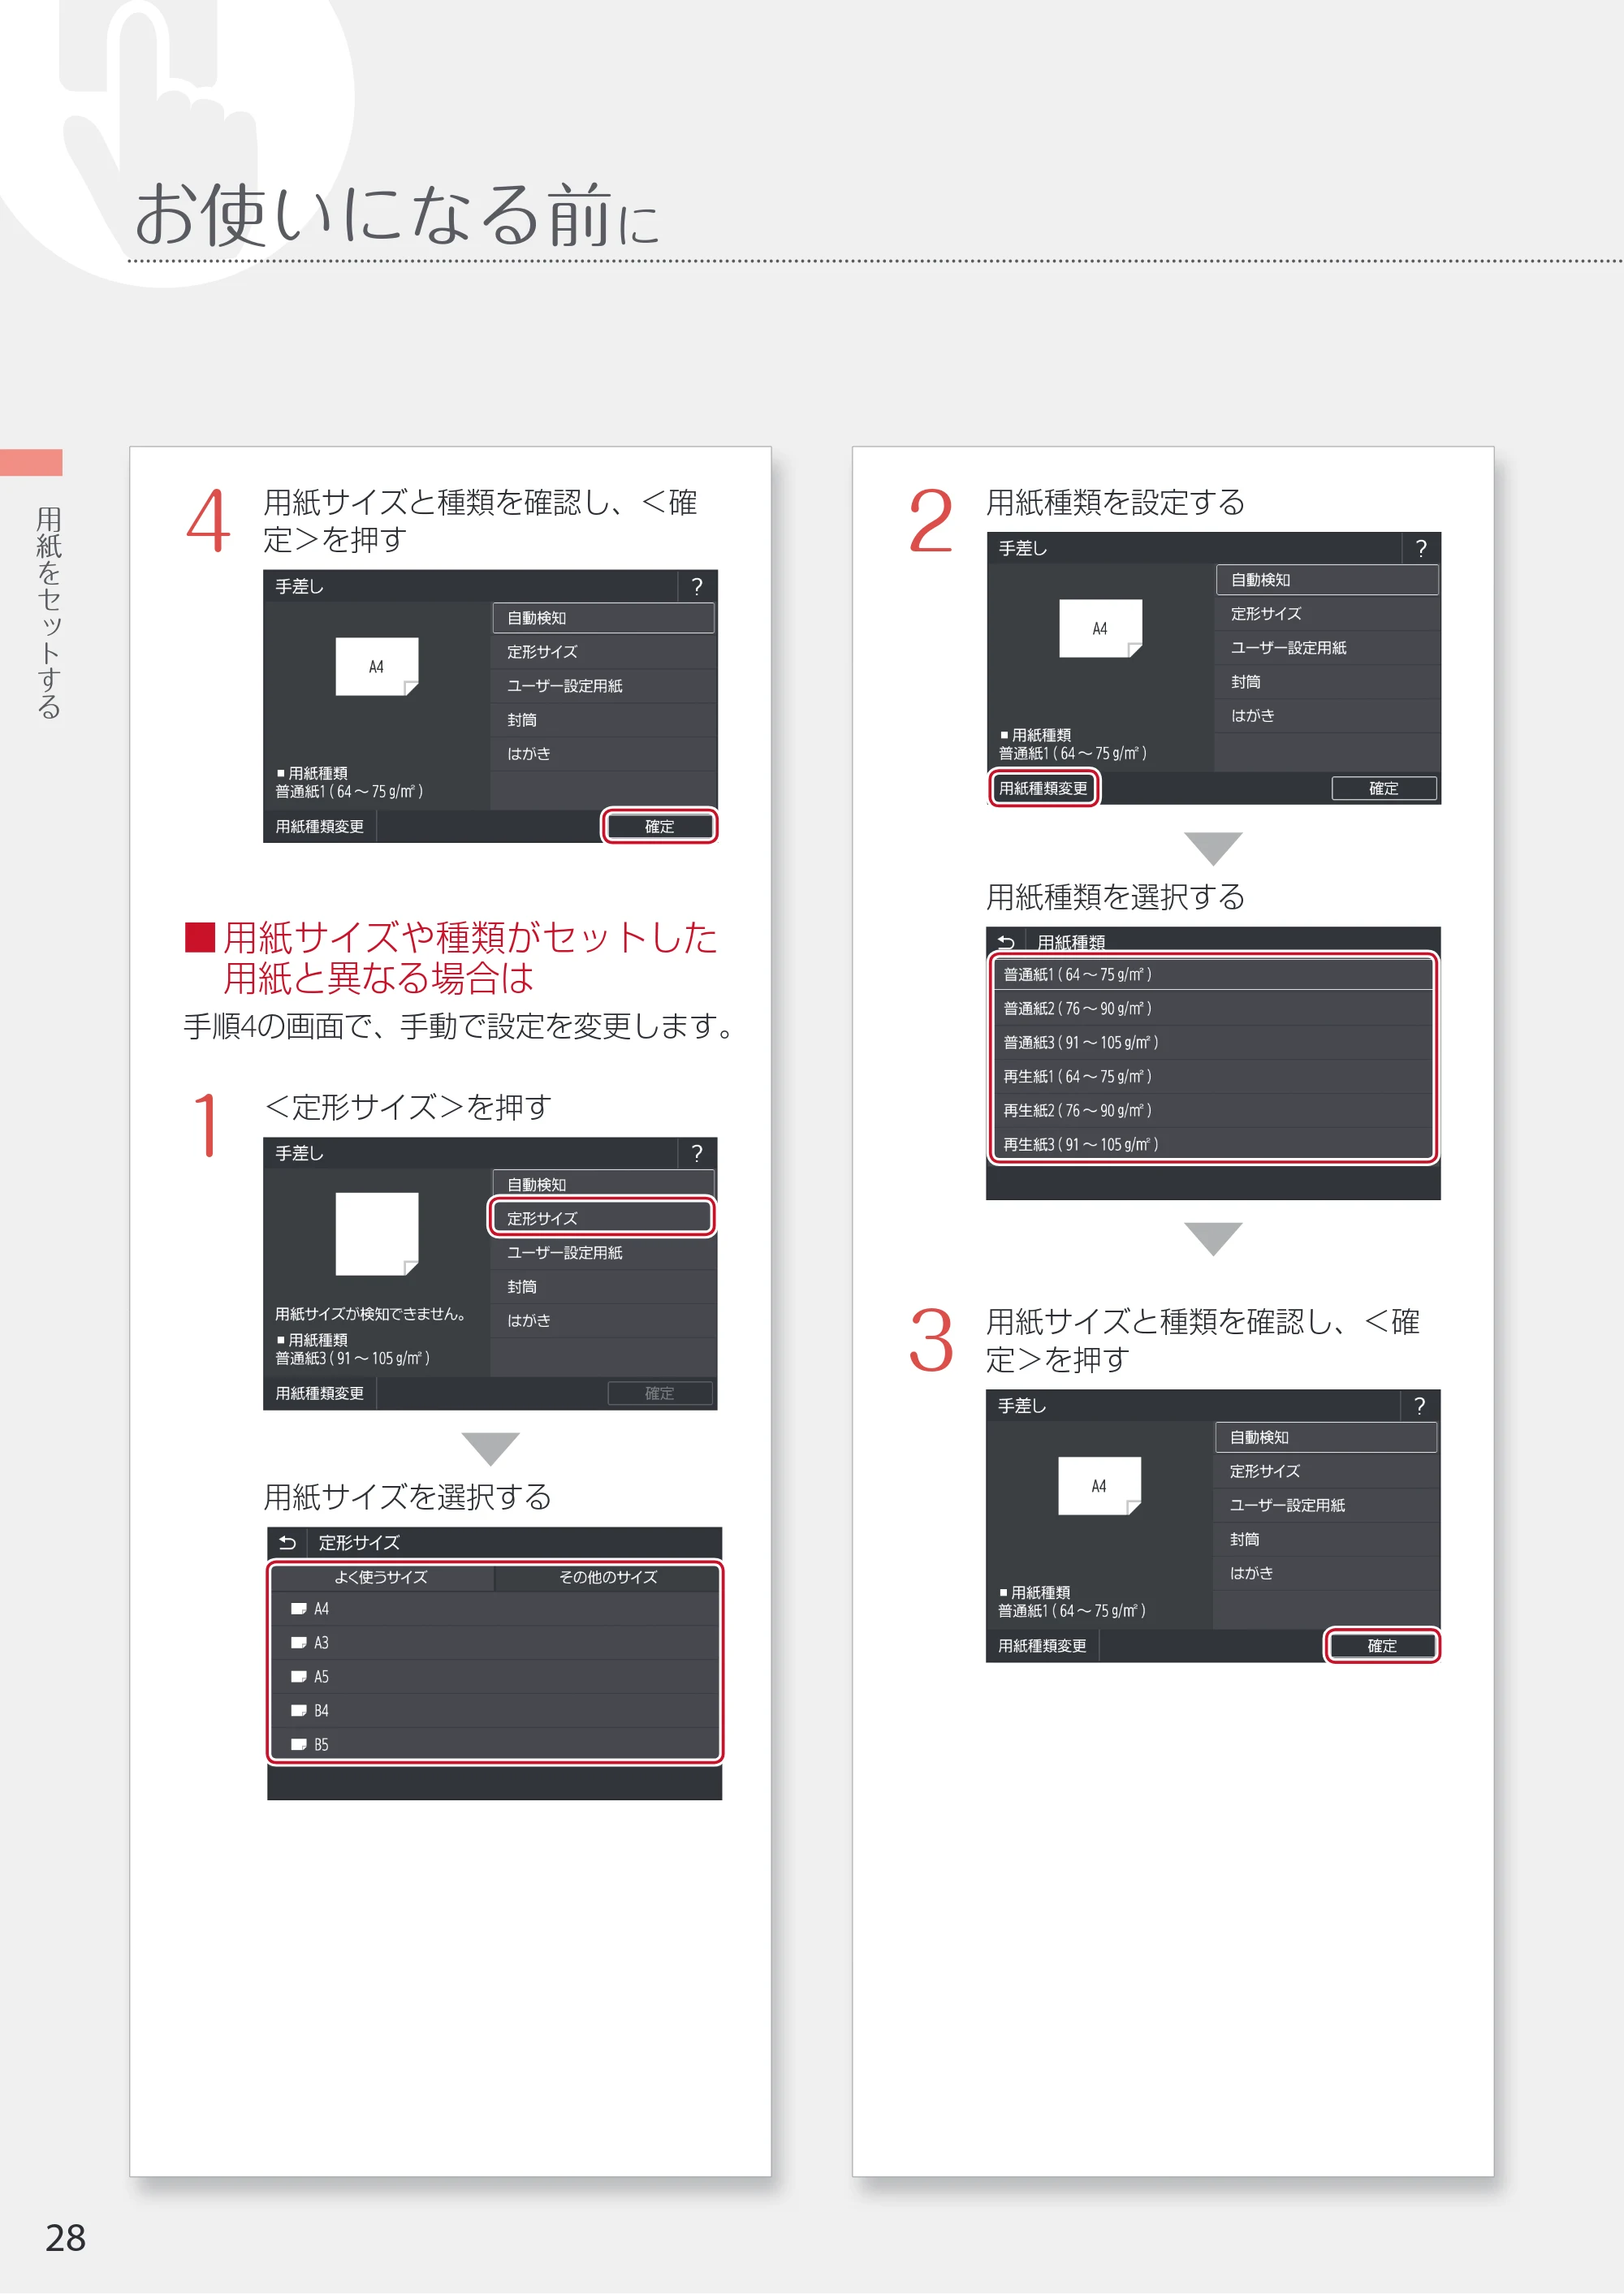Screen dimensions: 1624x2294
Task: Tap the ? help icon in step 2 screen
Action: (1421, 548)
